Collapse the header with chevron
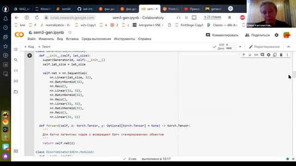The image size is (296, 166). (x=289, y=47)
